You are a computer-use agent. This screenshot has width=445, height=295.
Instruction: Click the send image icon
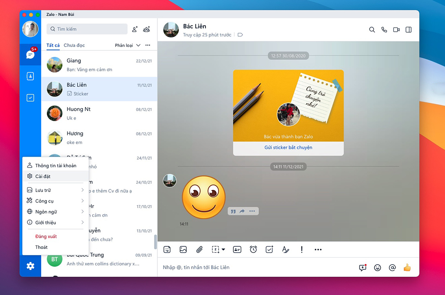click(x=183, y=249)
